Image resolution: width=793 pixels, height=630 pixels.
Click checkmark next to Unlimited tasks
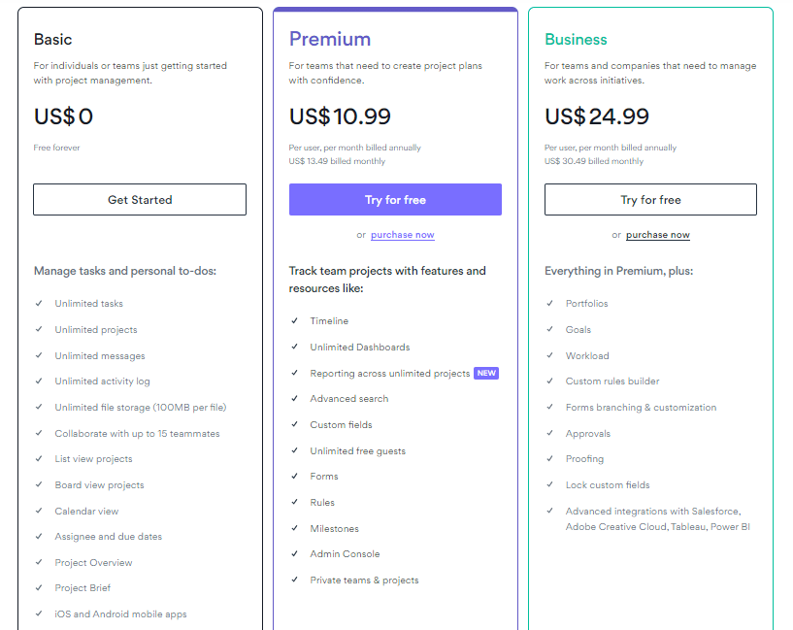pyautogui.click(x=39, y=304)
